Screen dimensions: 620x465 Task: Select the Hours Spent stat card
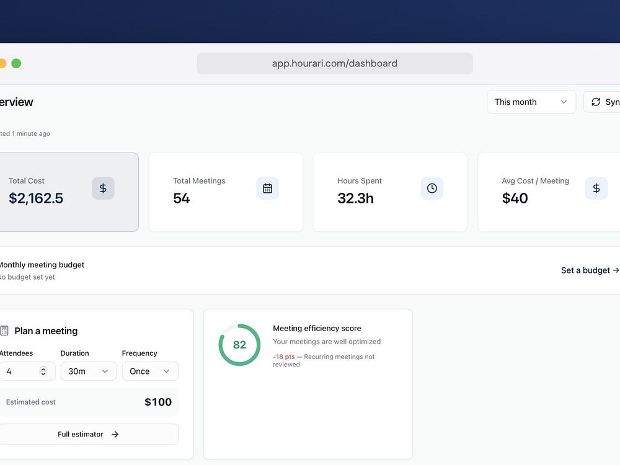pyautogui.click(x=390, y=192)
